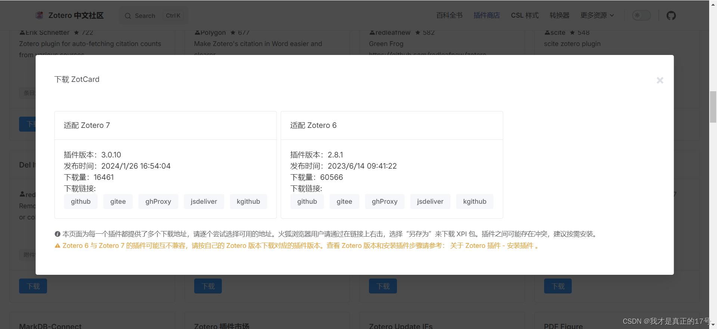
Task: Click the info circle icon before notice
Action: (x=58, y=234)
